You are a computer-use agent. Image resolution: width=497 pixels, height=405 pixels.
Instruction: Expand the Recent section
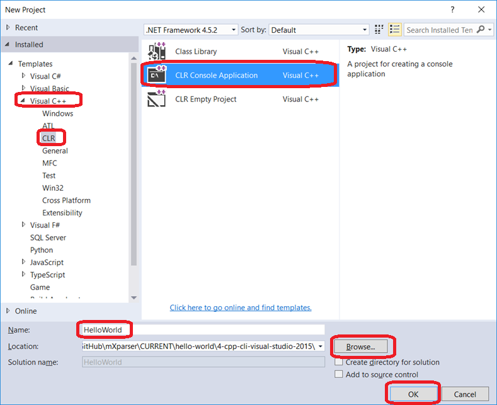pyautogui.click(x=8, y=28)
